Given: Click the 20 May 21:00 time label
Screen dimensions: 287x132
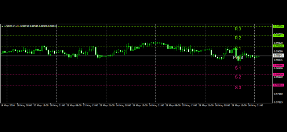Looking at the screenshot, I should click(58, 106).
